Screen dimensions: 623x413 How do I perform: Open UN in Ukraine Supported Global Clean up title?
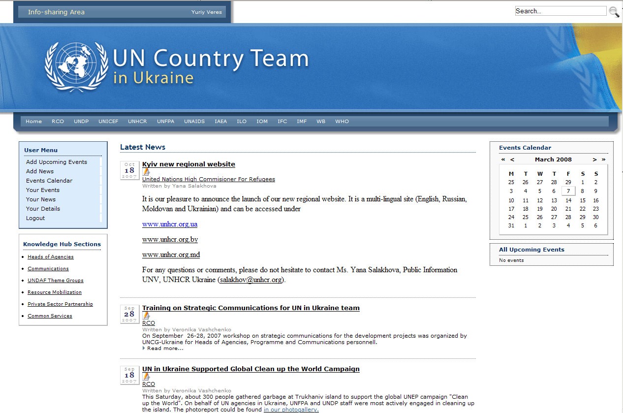tap(251, 369)
